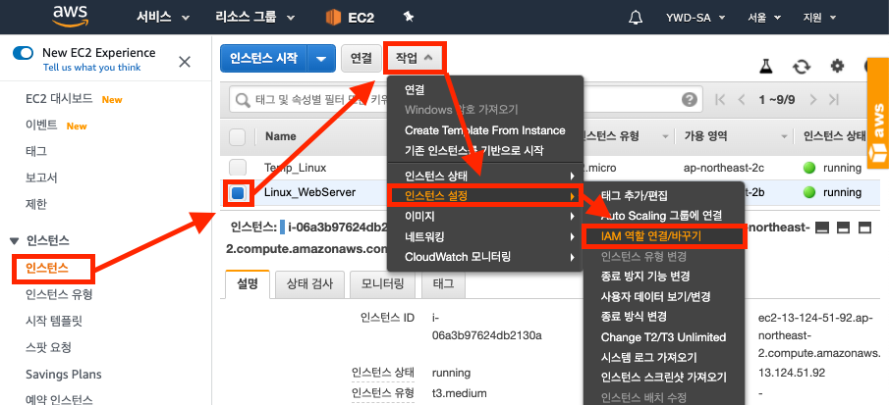Refresh the instance list
Image resolution: width=889 pixels, height=405 pixels.
(802, 66)
